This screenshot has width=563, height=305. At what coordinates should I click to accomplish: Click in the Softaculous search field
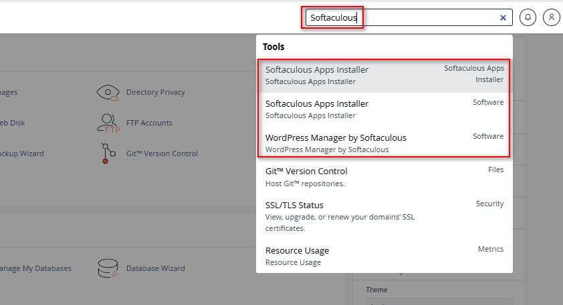409,17
